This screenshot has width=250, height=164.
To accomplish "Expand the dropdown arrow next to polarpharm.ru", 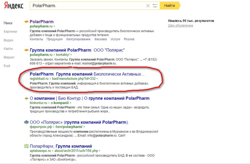I will point(54,27).
